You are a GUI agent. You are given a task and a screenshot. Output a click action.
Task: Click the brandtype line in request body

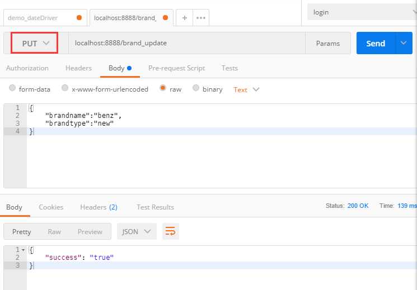coord(79,123)
